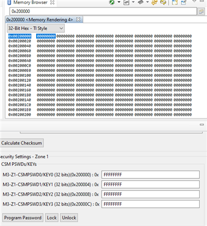
Task: Select the address label 0x002000C0
Action: 20,66
